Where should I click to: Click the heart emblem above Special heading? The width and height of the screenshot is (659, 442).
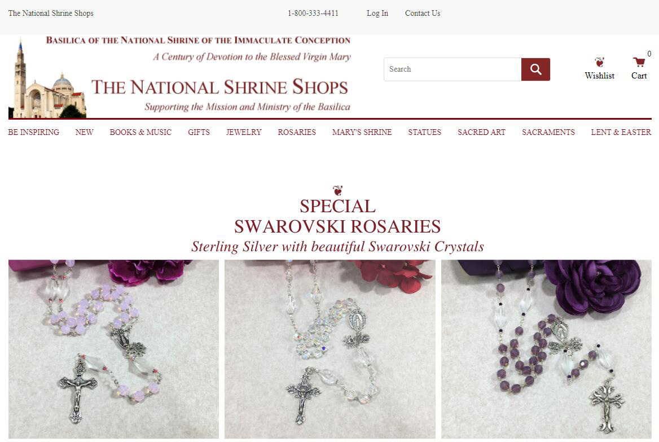click(337, 190)
